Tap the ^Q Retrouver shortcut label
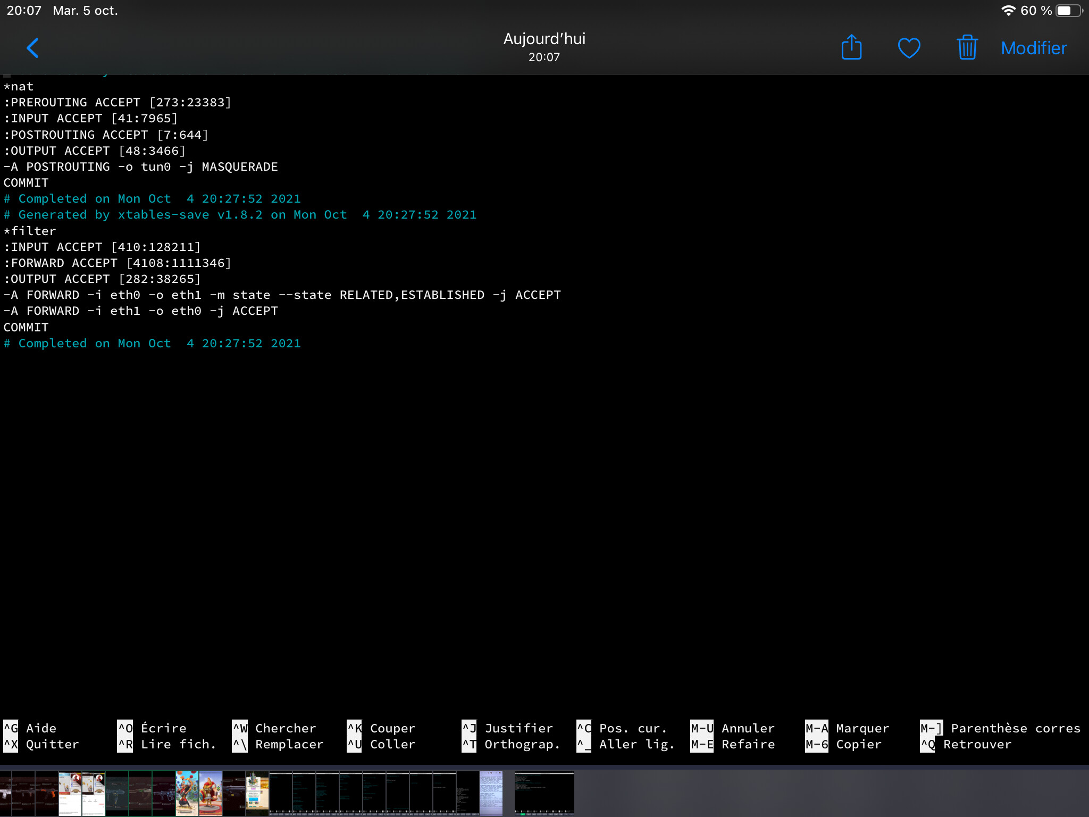Image resolution: width=1089 pixels, height=817 pixels. pos(966,744)
